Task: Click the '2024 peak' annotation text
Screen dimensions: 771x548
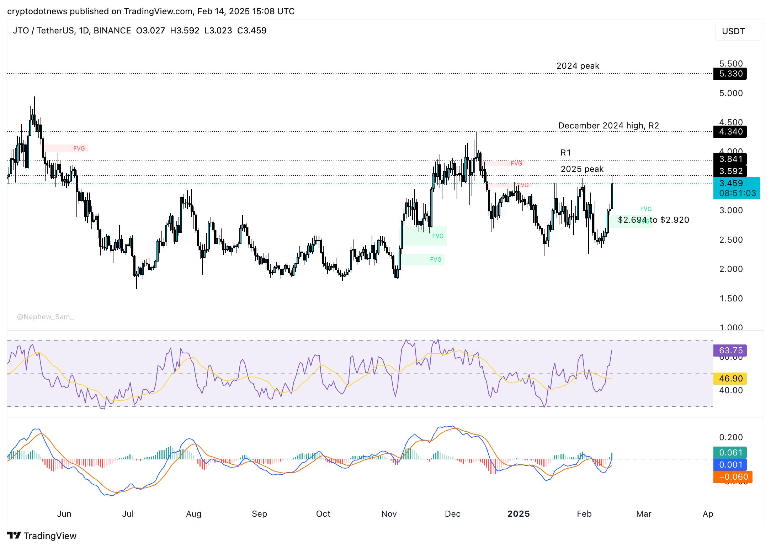Action: 578,66
